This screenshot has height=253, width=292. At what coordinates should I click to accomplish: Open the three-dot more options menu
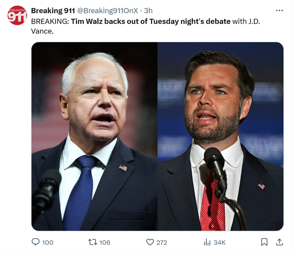click(279, 11)
